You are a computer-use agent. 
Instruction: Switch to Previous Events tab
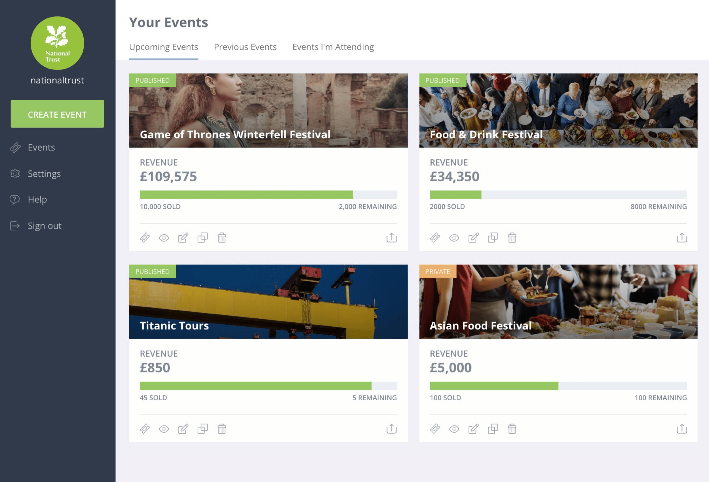click(245, 47)
